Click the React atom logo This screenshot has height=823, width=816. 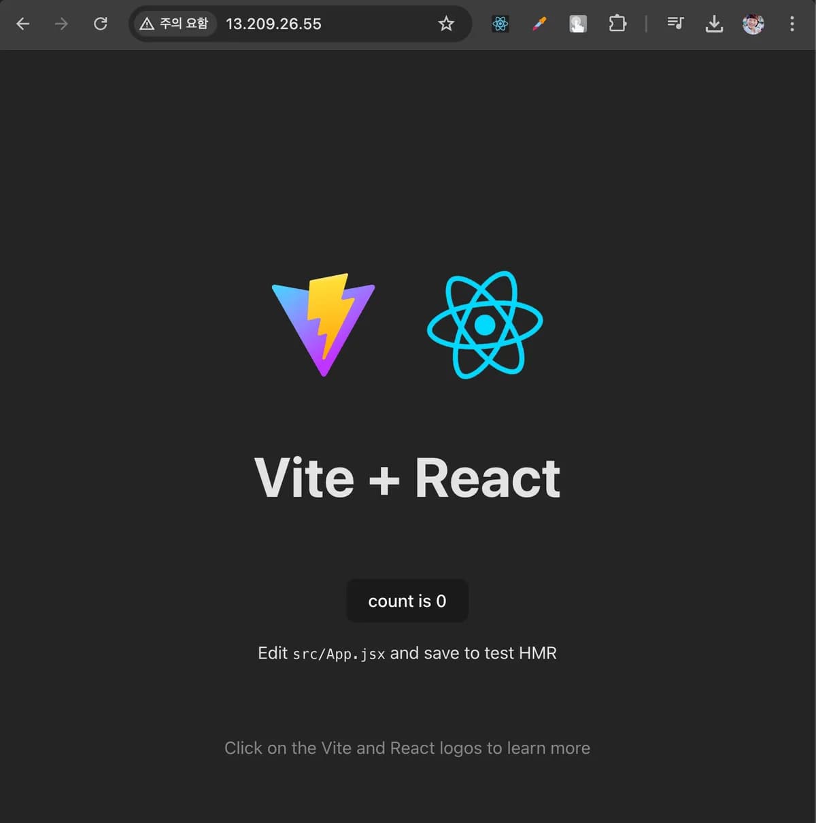(x=485, y=325)
